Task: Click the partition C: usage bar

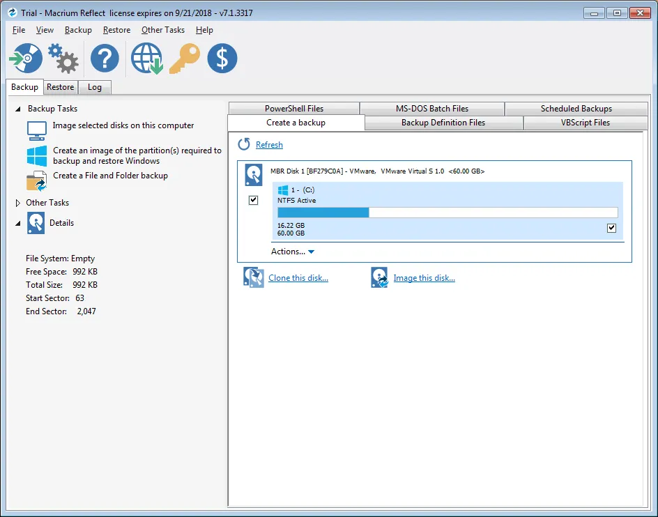Action: 447,213
